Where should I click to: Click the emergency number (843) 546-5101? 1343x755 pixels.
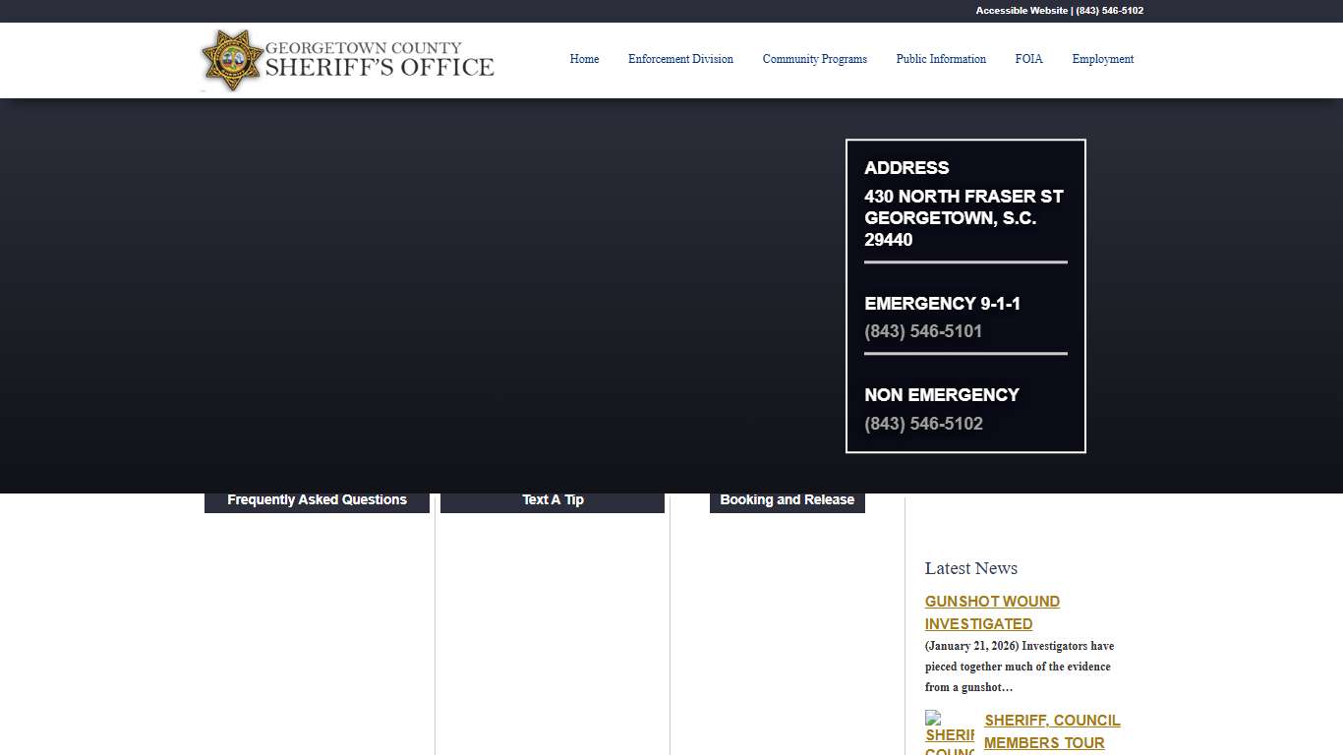[x=923, y=331]
